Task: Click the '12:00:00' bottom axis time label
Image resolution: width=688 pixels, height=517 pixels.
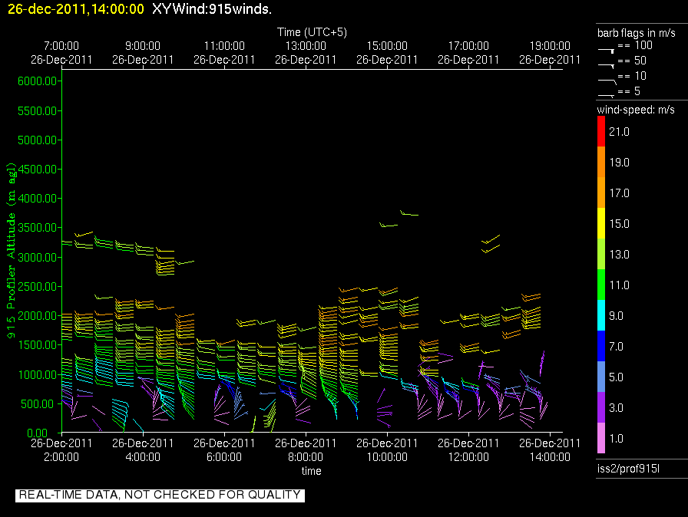Action: pyautogui.click(x=468, y=457)
